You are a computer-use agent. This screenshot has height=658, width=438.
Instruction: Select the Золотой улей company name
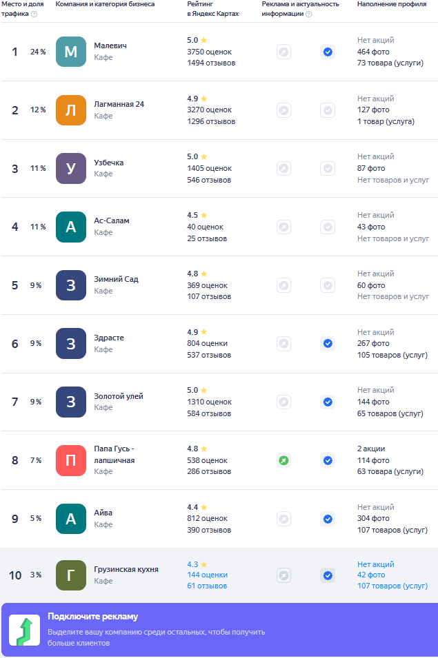[x=119, y=396]
